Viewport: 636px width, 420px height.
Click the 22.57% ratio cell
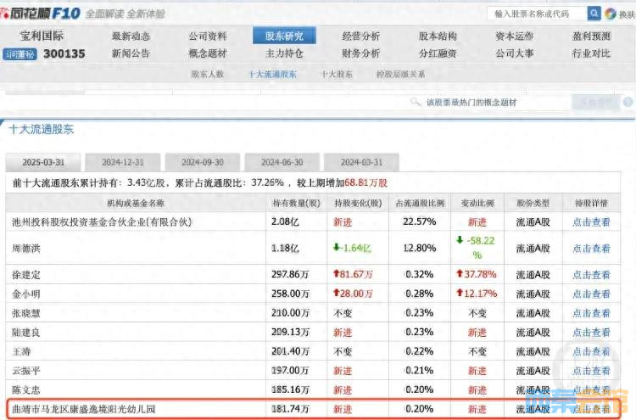click(420, 221)
